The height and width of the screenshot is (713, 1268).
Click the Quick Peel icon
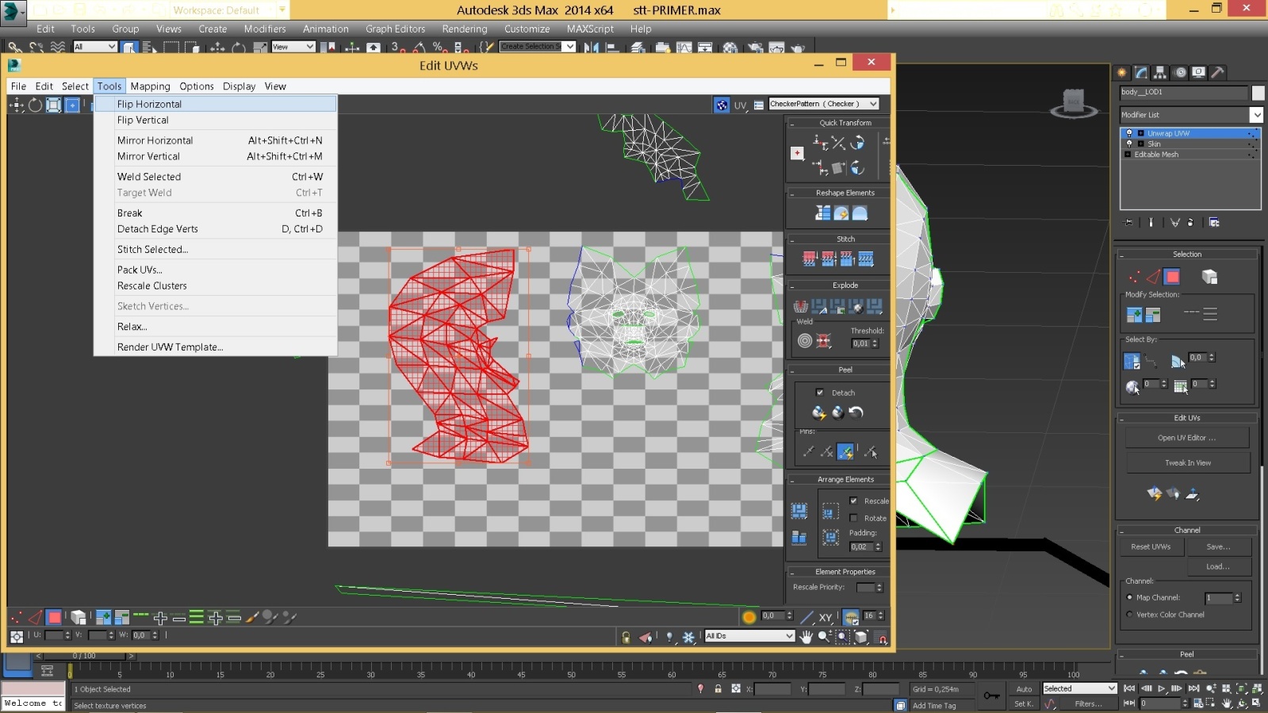coord(818,412)
